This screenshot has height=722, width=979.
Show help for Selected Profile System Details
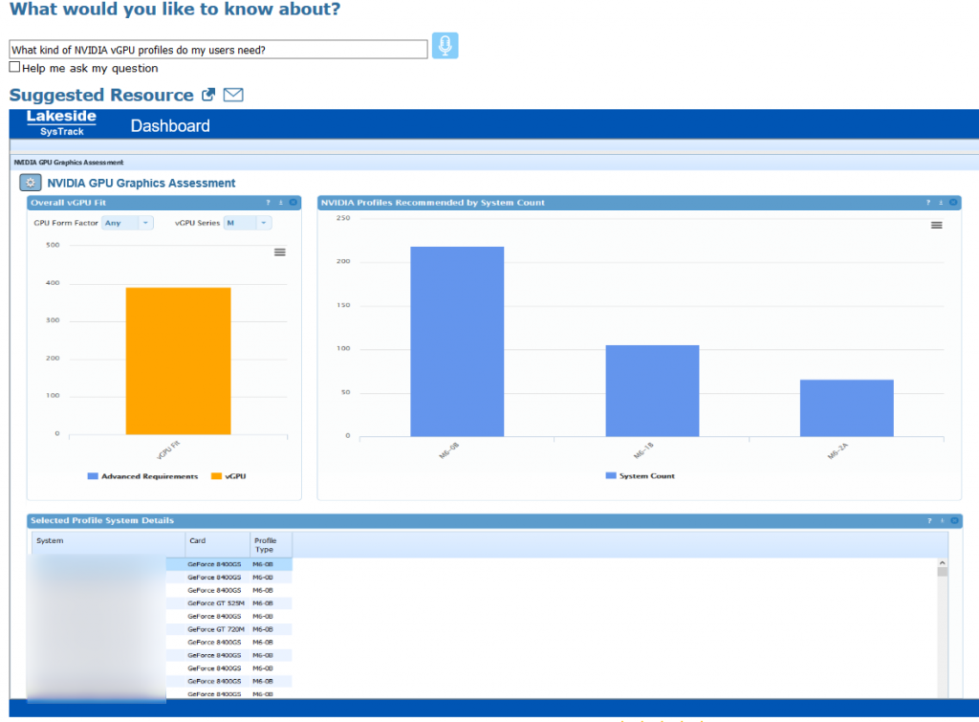pyautogui.click(x=929, y=520)
